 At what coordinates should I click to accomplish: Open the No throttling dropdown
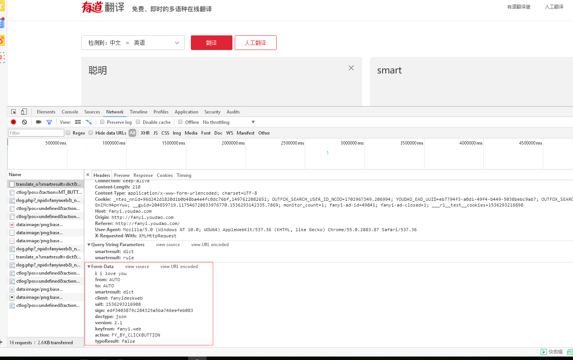229,122
